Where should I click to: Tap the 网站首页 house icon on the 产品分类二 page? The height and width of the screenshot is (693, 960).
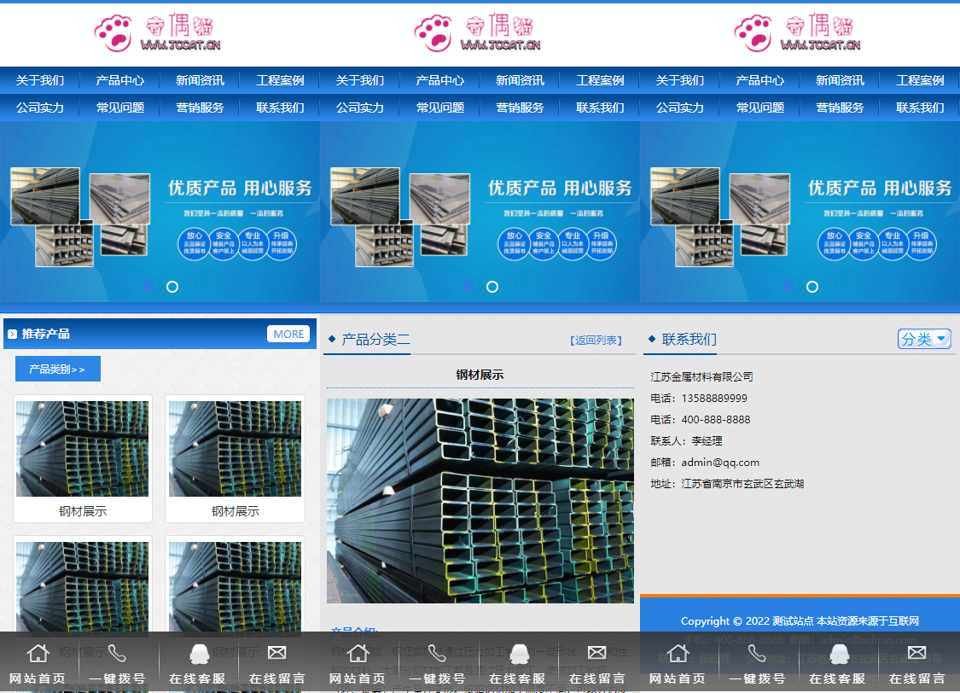(358, 653)
